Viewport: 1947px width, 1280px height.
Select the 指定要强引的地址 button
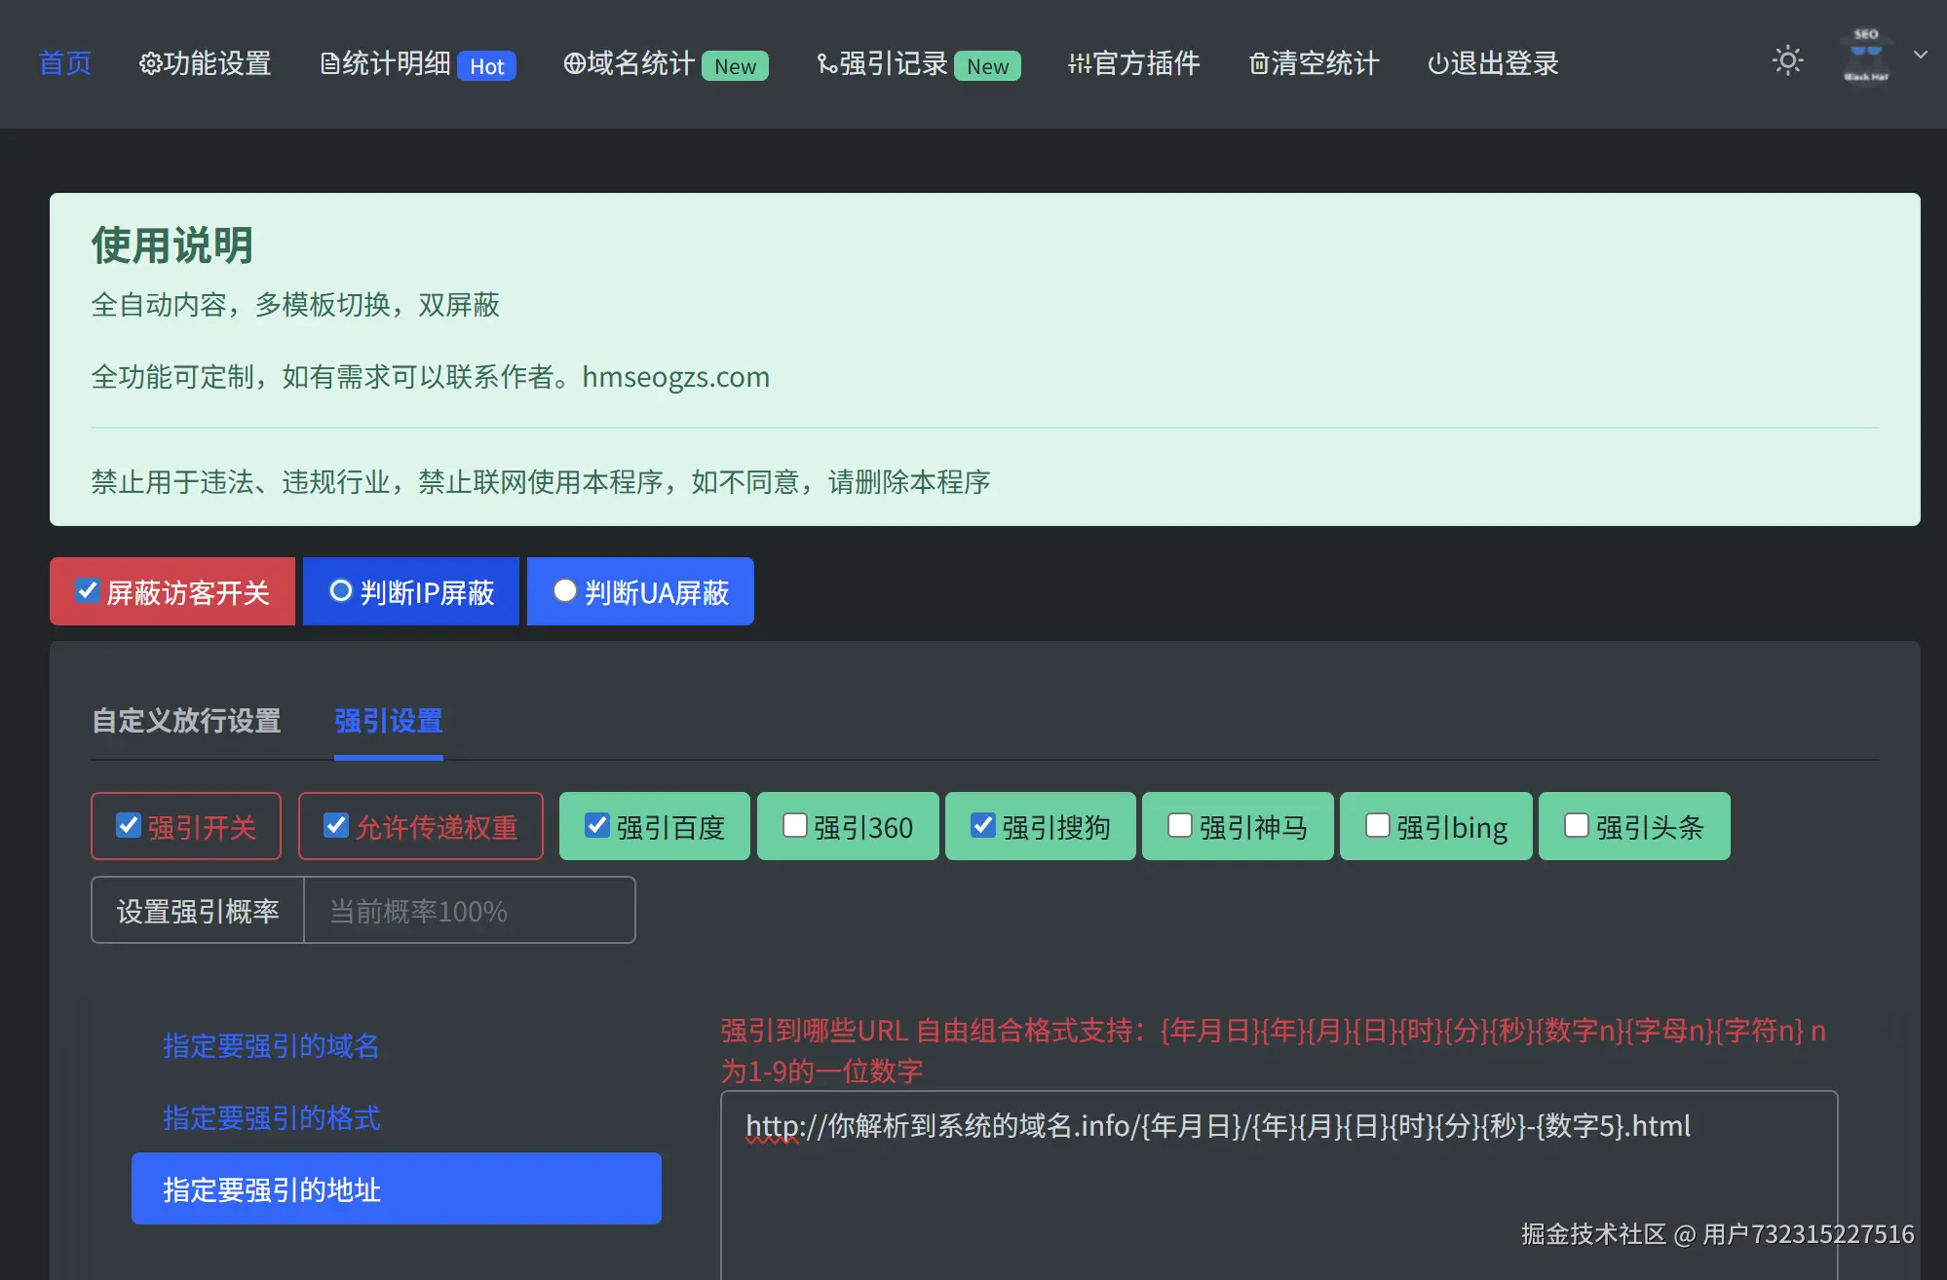click(396, 1188)
